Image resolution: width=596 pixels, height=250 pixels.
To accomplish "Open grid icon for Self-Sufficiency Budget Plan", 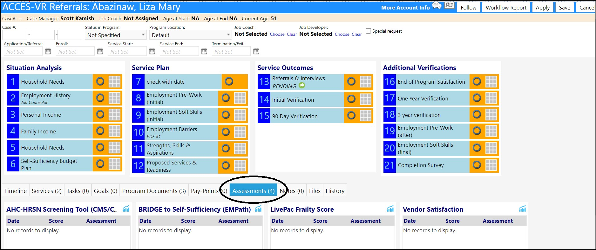I will click(114, 164).
